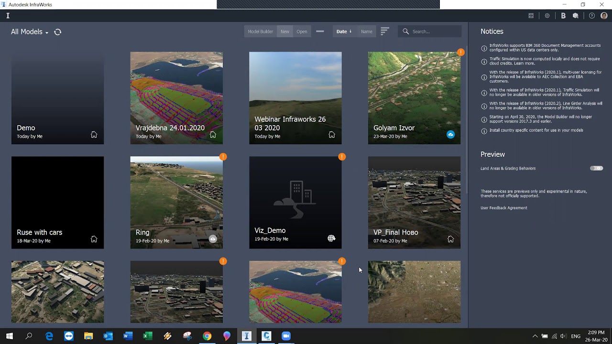Open the User Feedback Agreement link
Image resolution: width=612 pixels, height=344 pixels.
[504, 208]
